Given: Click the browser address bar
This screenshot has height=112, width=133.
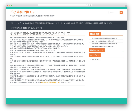Looking at the screenshot, I should pos(63,5).
